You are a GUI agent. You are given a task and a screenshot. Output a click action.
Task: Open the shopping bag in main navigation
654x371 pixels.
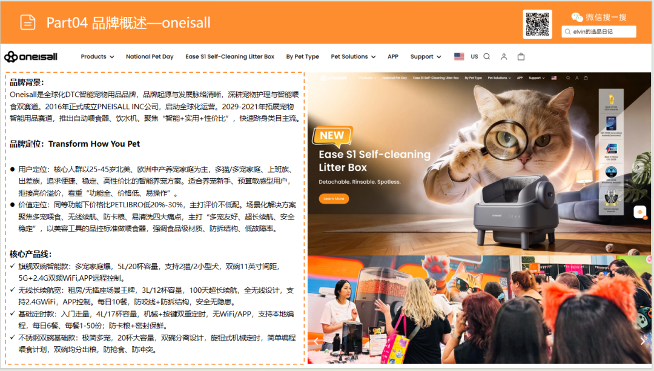pyautogui.click(x=521, y=56)
